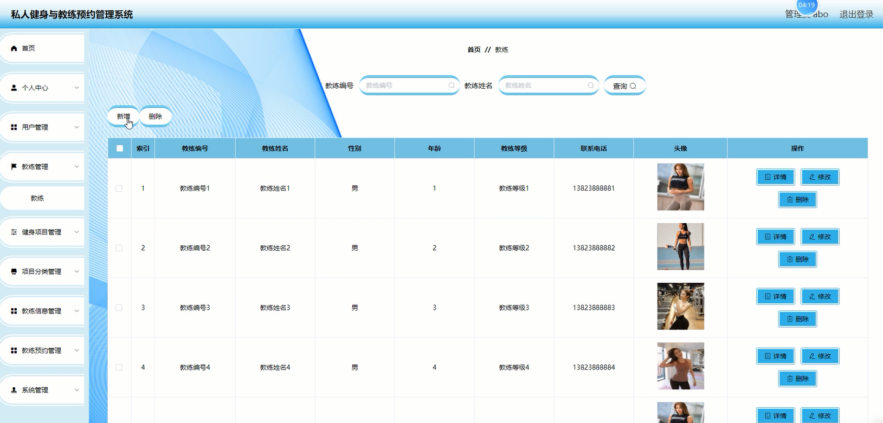Click the grid icon beside 用户管理
Image resolution: width=883 pixels, height=423 pixels.
[x=14, y=127]
